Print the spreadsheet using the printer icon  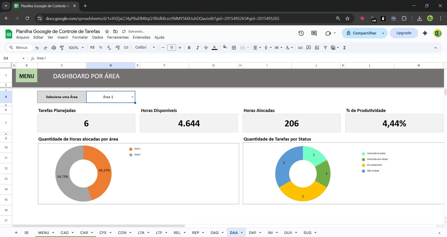(54, 48)
